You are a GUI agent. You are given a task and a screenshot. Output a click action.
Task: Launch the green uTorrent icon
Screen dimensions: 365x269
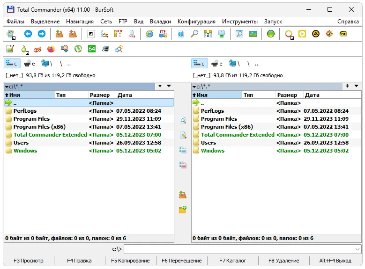pyautogui.click(x=78, y=49)
